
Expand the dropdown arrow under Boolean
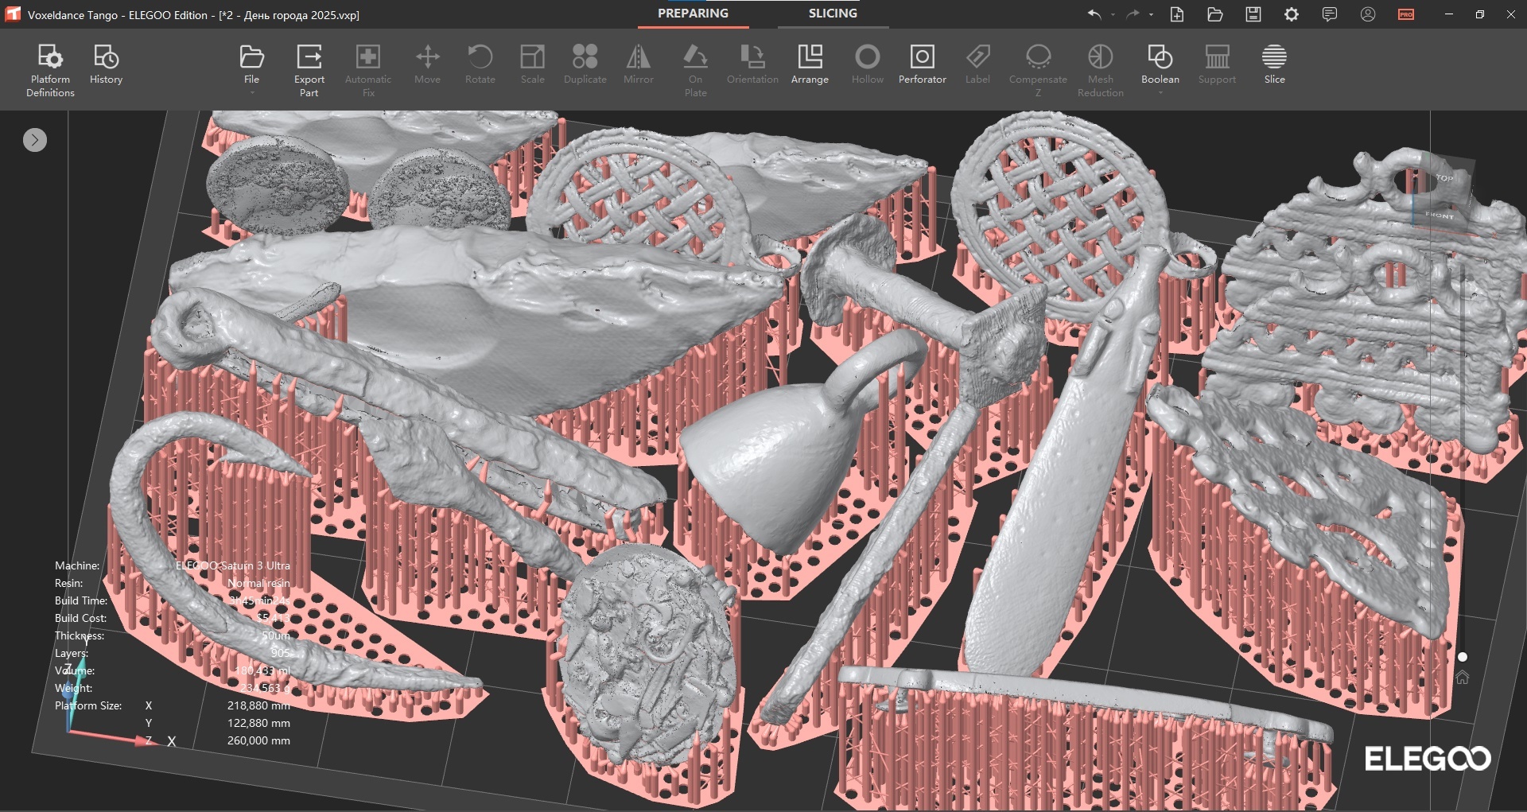[1160, 93]
